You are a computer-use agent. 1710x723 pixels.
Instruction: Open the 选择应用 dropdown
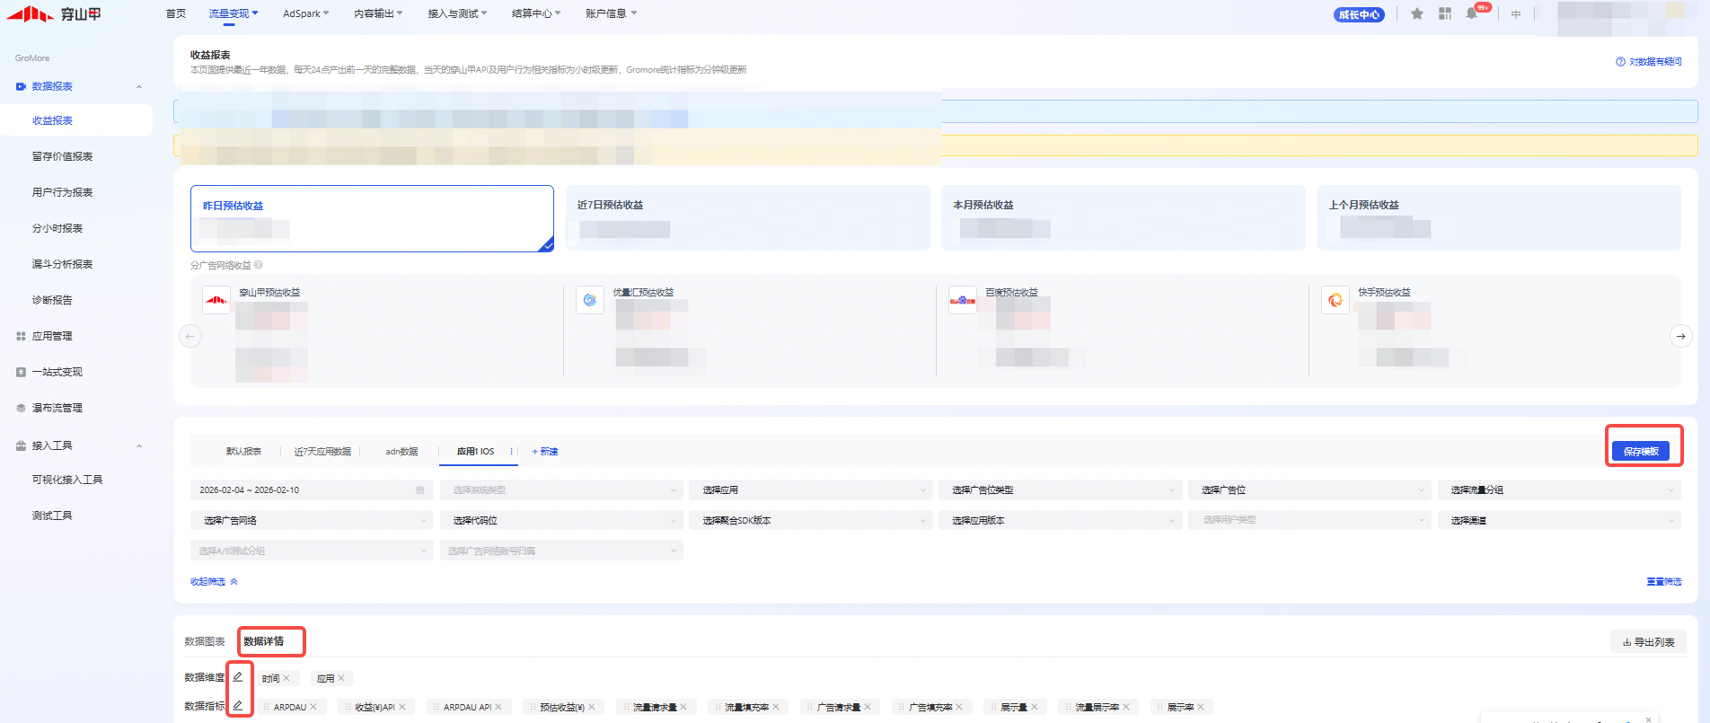(x=811, y=490)
